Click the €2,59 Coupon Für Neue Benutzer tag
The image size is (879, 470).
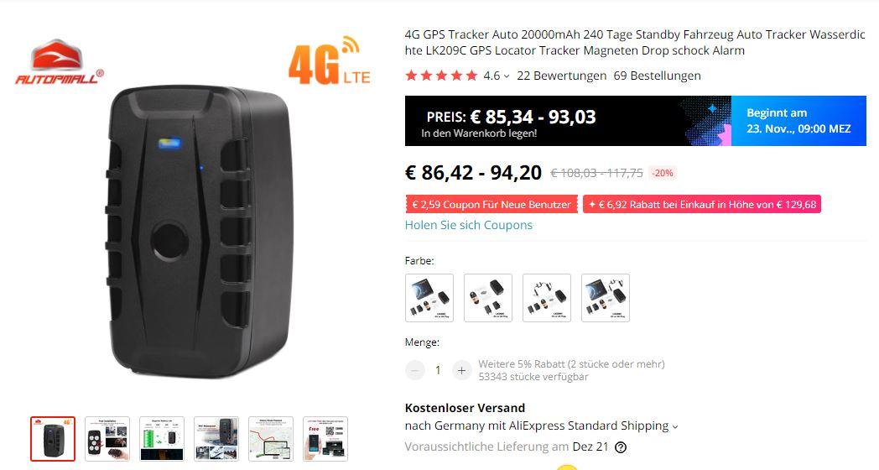[x=491, y=204]
